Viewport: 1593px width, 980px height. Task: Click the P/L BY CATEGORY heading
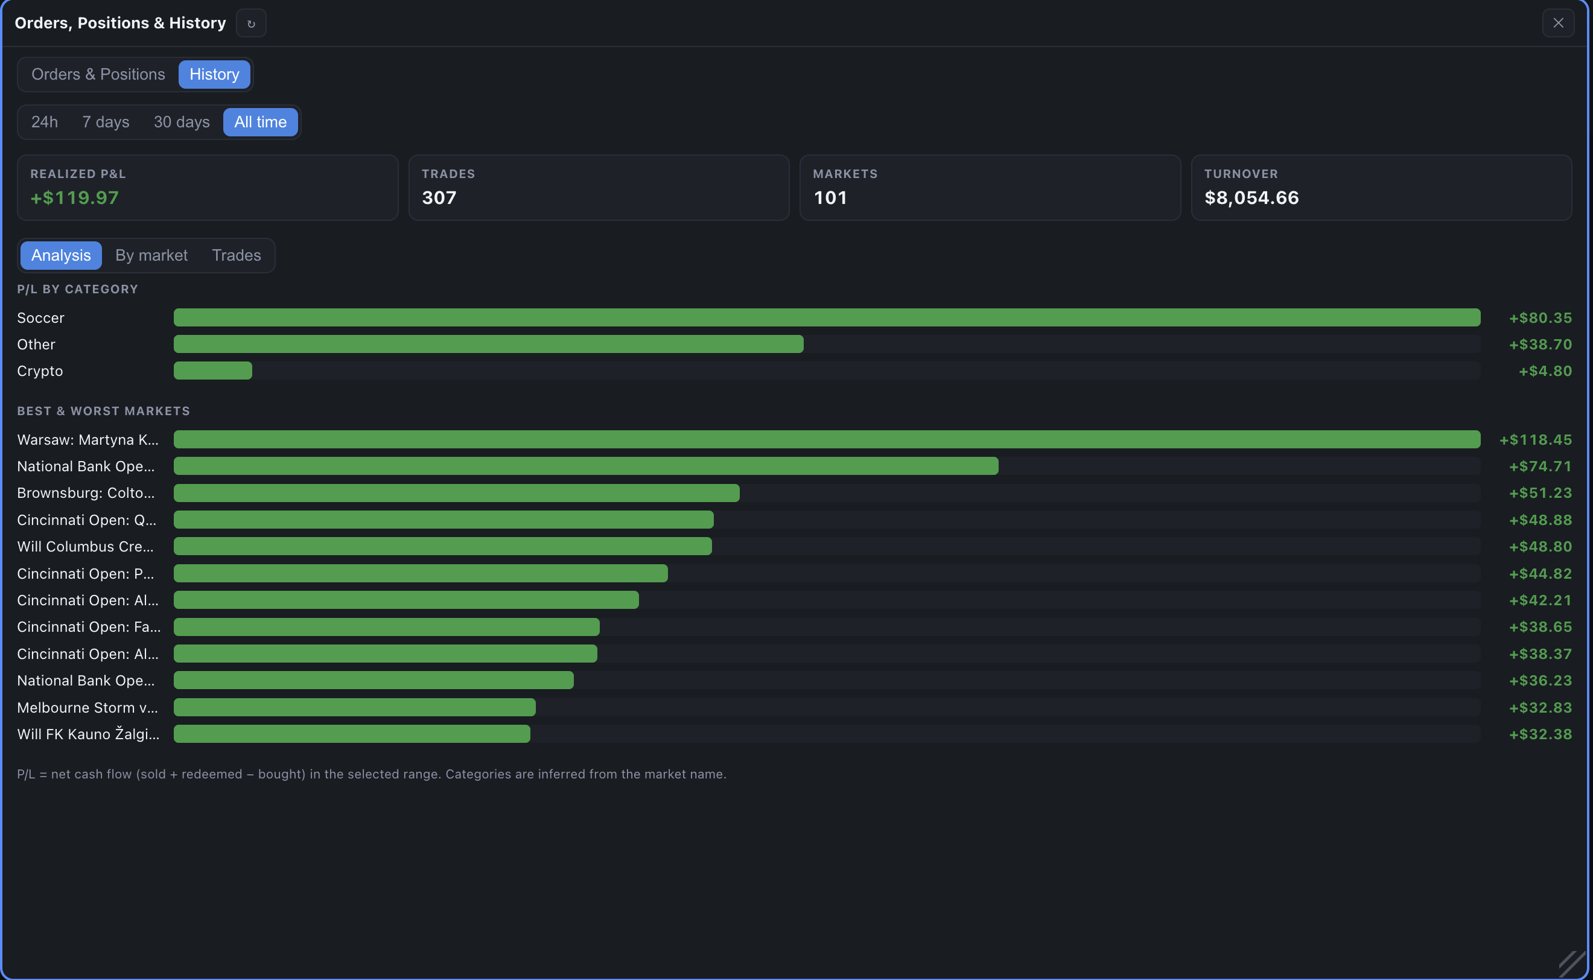click(78, 289)
